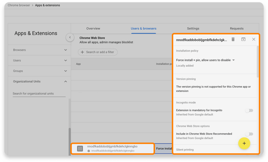Focus Search for organizational units field

[39, 94]
